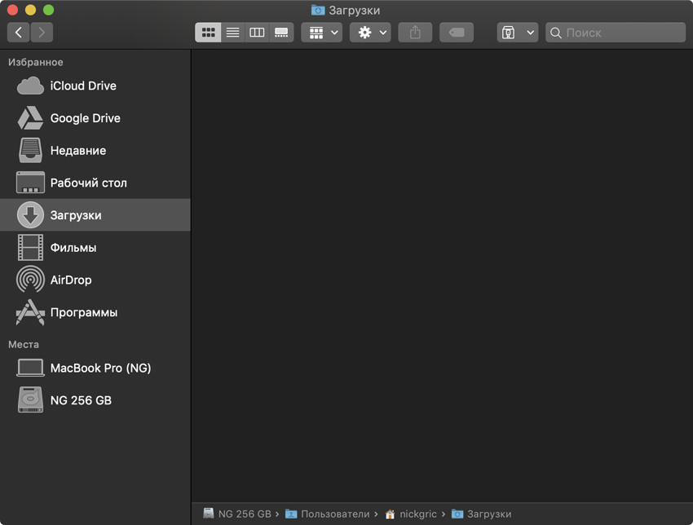The width and height of the screenshot is (693, 525).
Task: Open the gear action menu
Action: (x=370, y=33)
